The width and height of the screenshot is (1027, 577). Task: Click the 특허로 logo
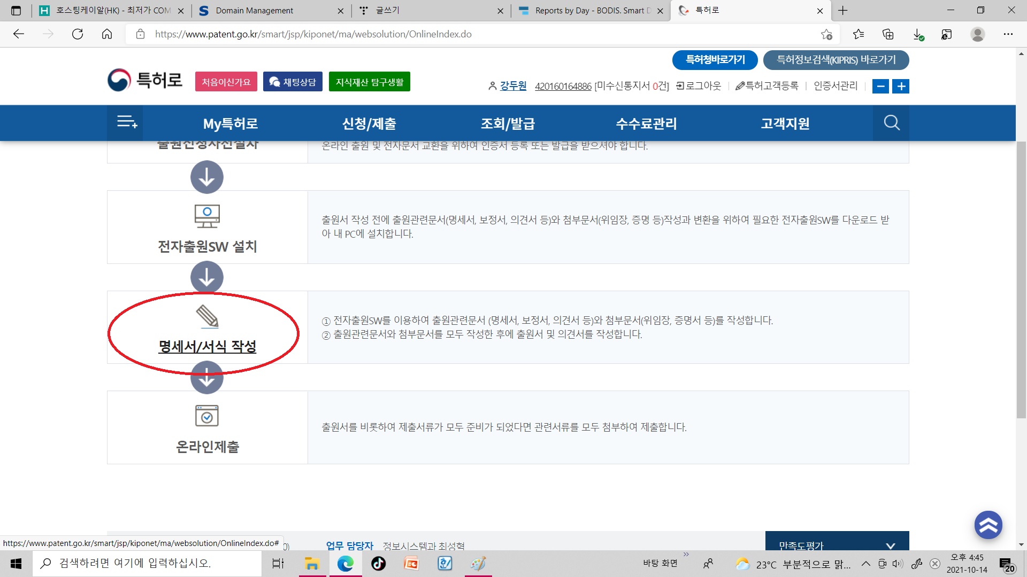(145, 80)
